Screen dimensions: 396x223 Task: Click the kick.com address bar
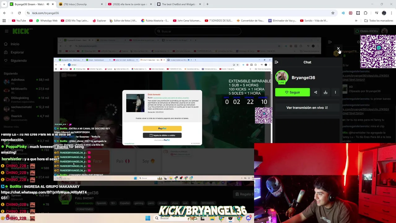pos(179,13)
